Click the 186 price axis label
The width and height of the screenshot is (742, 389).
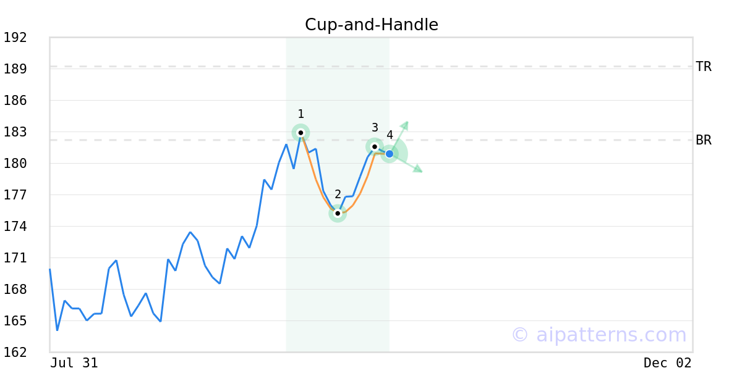[15, 101]
